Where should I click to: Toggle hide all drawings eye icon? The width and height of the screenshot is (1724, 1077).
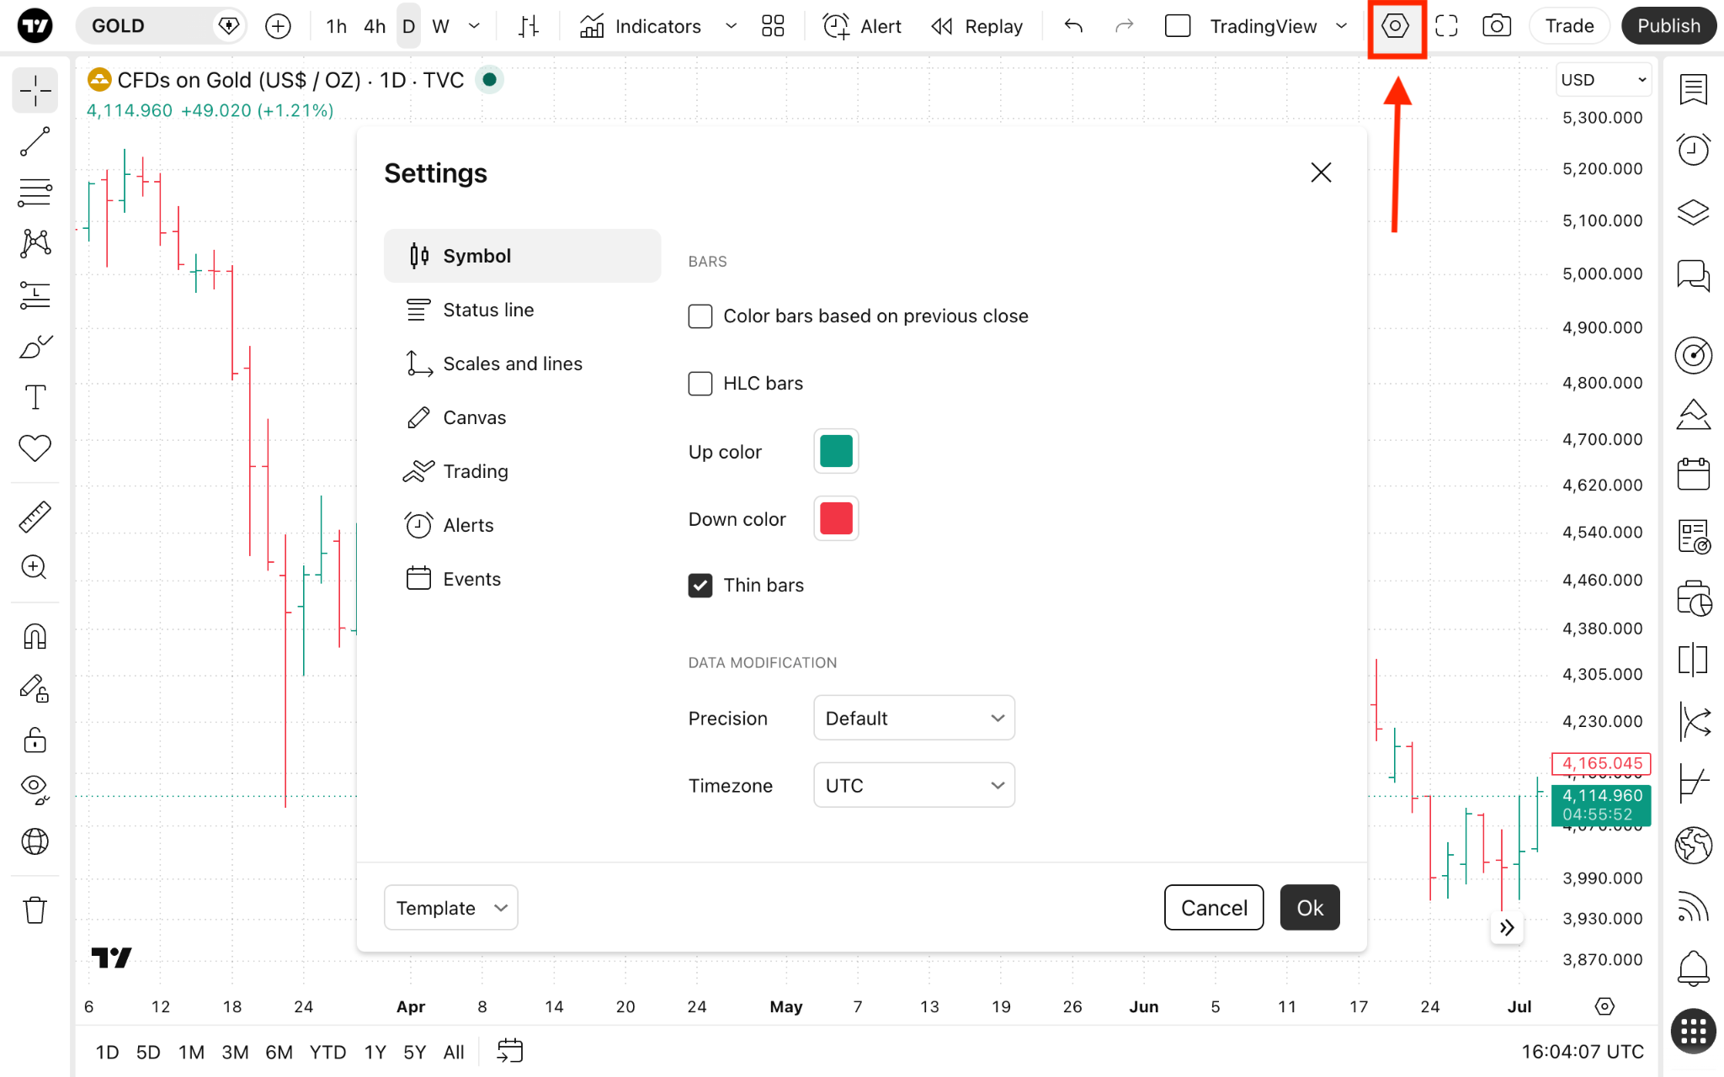click(35, 789)
